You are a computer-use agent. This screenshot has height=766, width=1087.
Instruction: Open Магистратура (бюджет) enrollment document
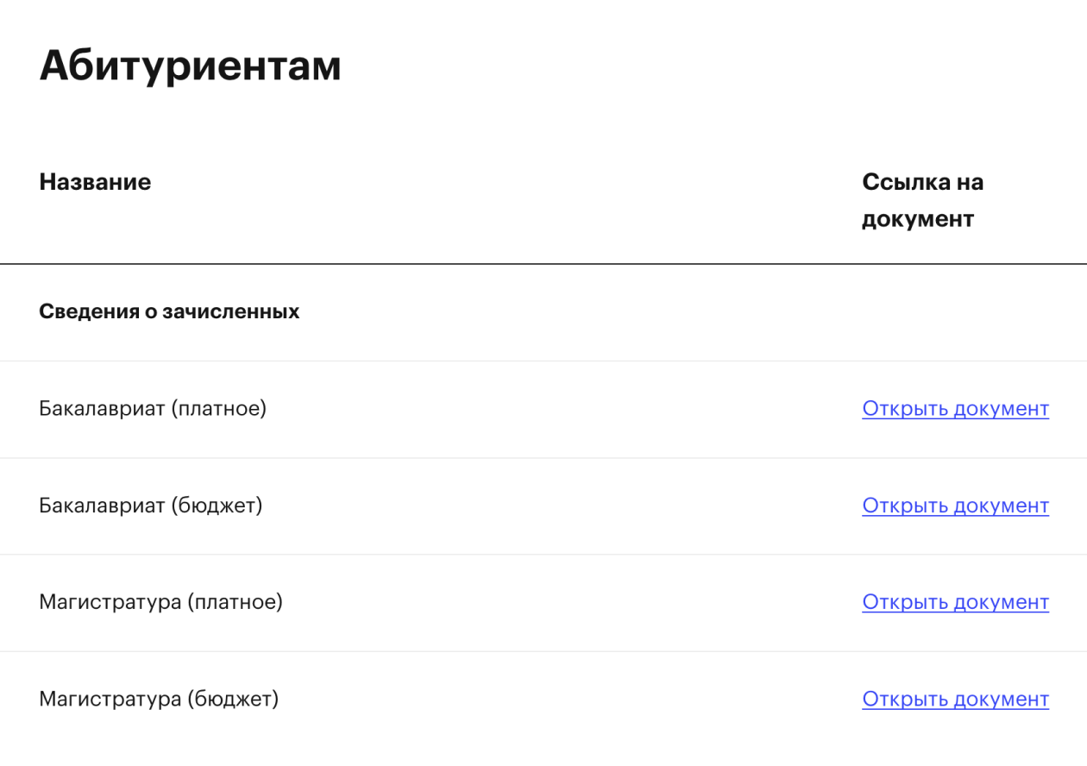(955, 699)
